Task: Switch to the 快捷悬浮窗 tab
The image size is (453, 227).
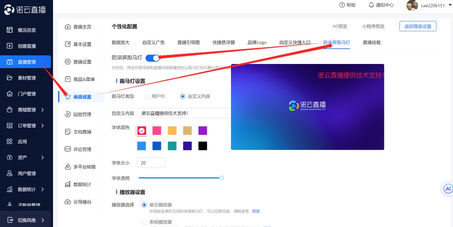Action: (x=224, y=42)
